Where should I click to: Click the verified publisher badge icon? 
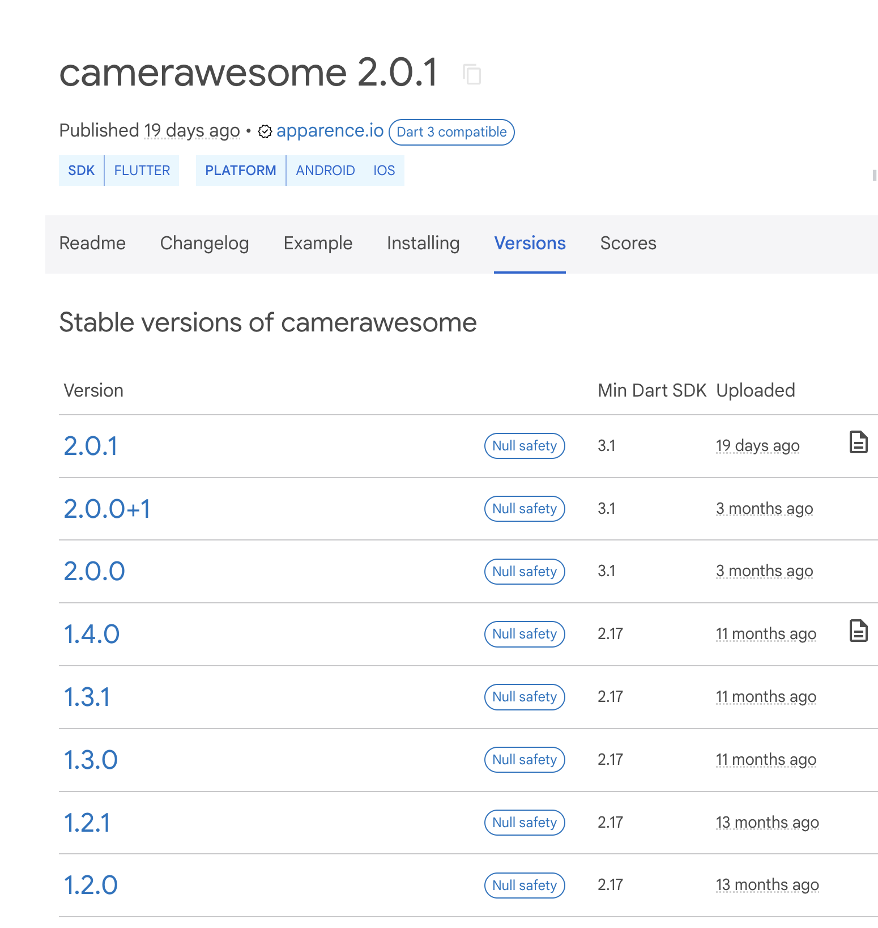pyautogui.click(x=265, y=131)
